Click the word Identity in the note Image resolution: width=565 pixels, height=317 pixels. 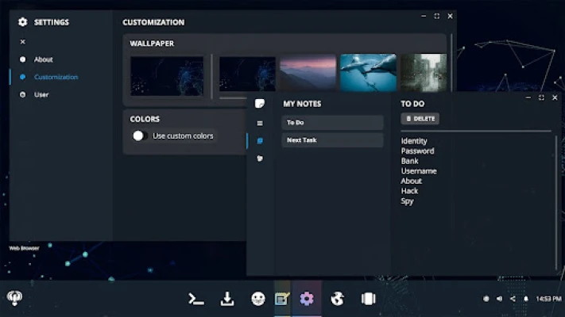[x=414, y=141]
